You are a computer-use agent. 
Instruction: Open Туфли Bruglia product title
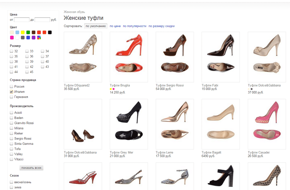tap(120, 85)
